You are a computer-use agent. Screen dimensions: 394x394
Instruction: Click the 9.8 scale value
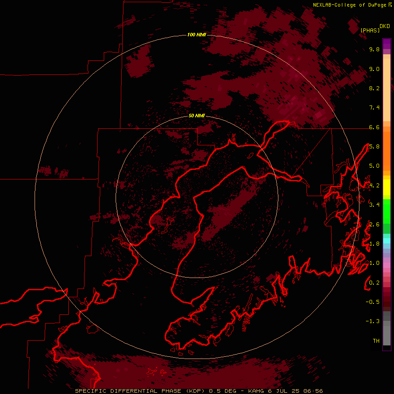point(374,49)
